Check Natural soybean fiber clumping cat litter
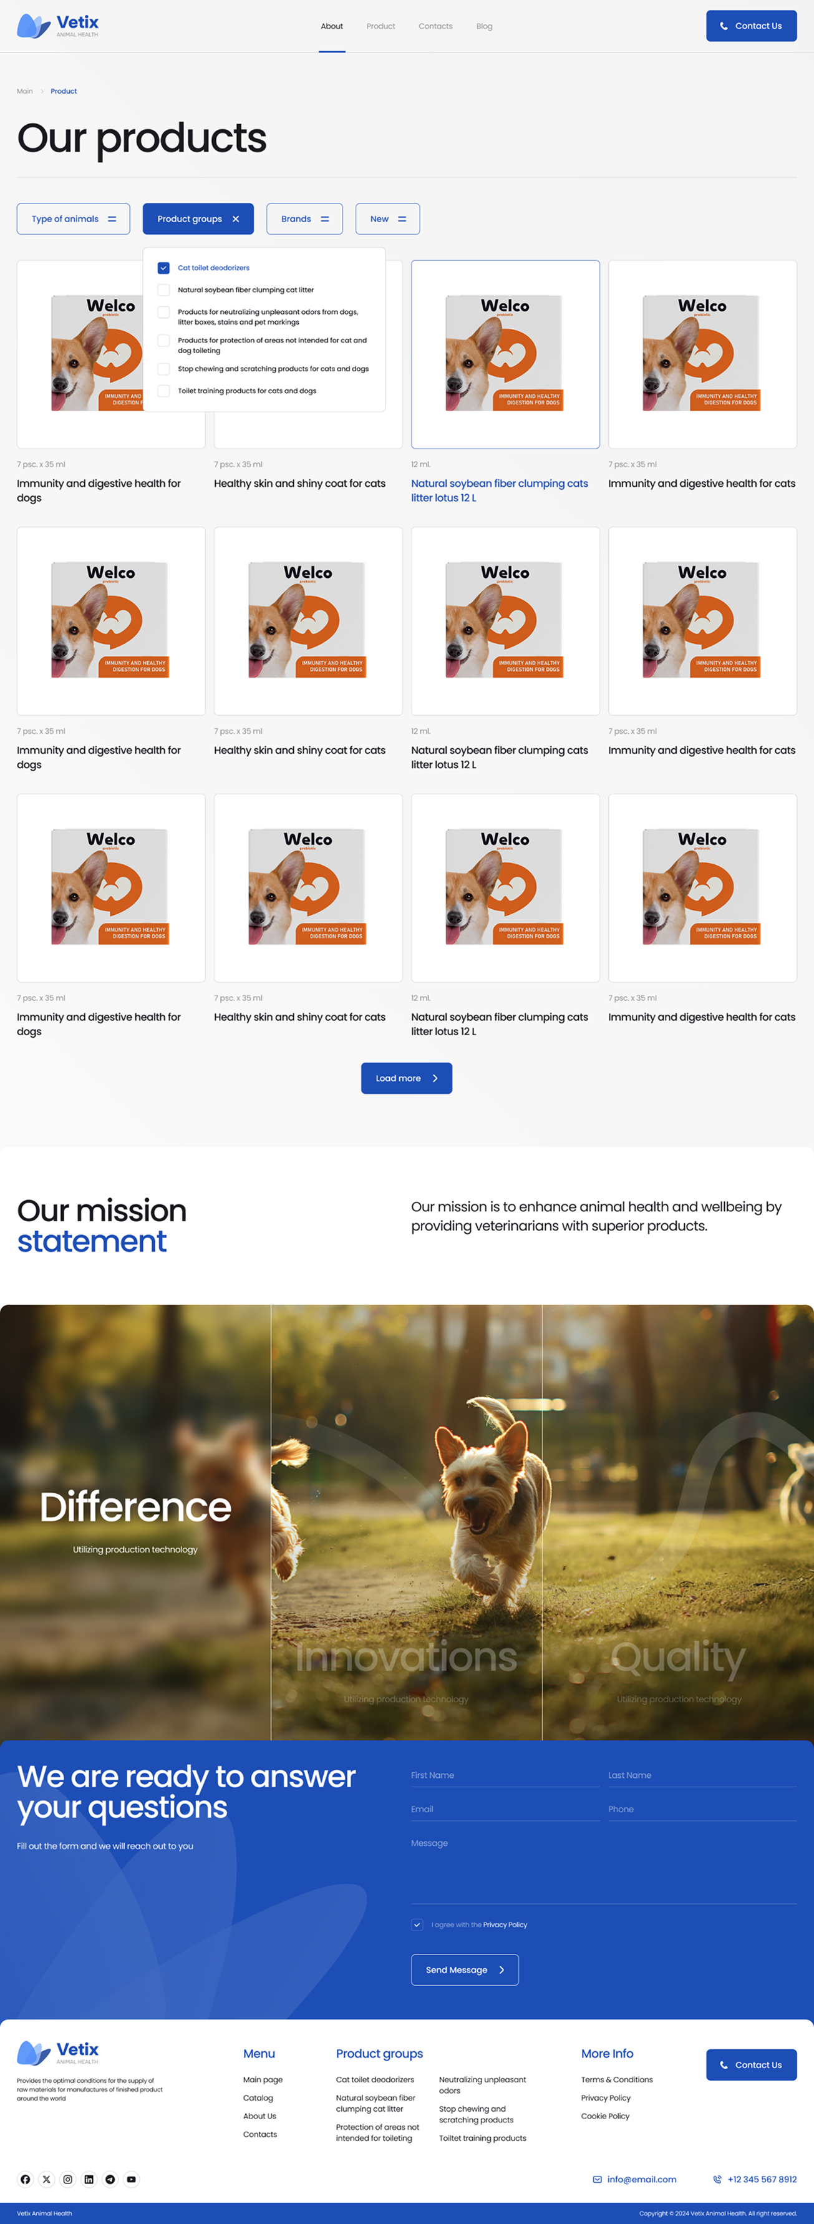The height and width of the screenshot is (2224, 814). [x=163, y=290]
